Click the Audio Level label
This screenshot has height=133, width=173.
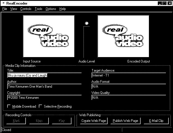click(x=87, y=61)
